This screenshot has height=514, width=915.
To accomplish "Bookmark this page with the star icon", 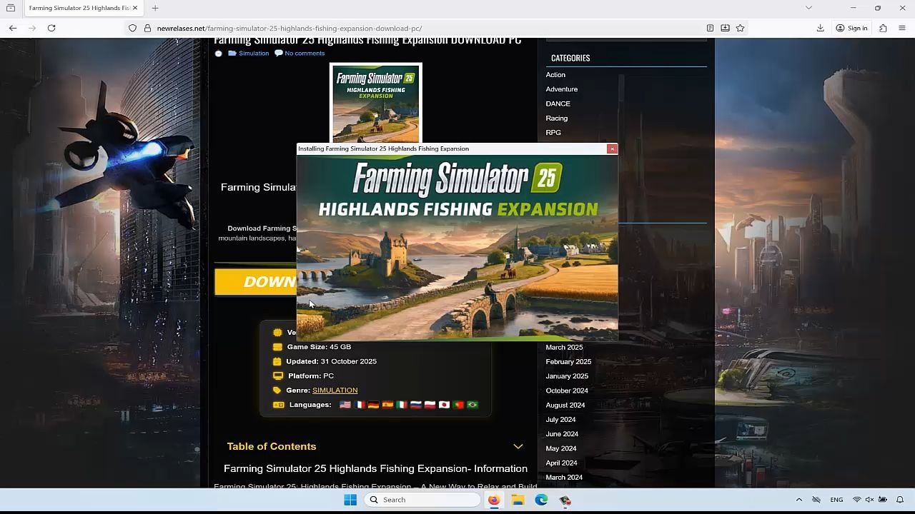I will pyautogui.click(x=741, y=28).
